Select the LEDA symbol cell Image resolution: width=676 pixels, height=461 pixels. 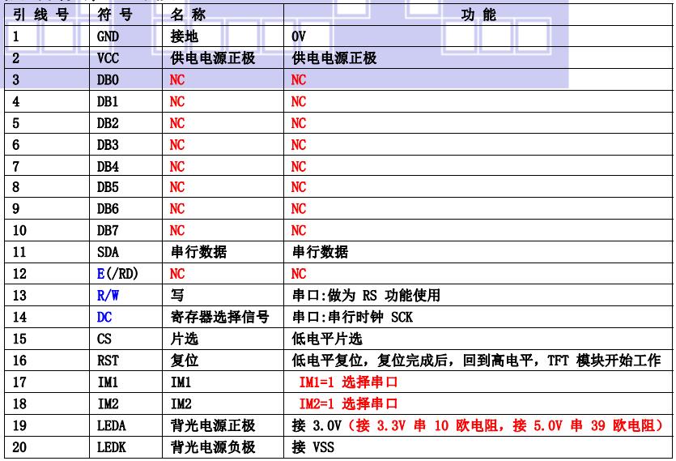(111, 425)
